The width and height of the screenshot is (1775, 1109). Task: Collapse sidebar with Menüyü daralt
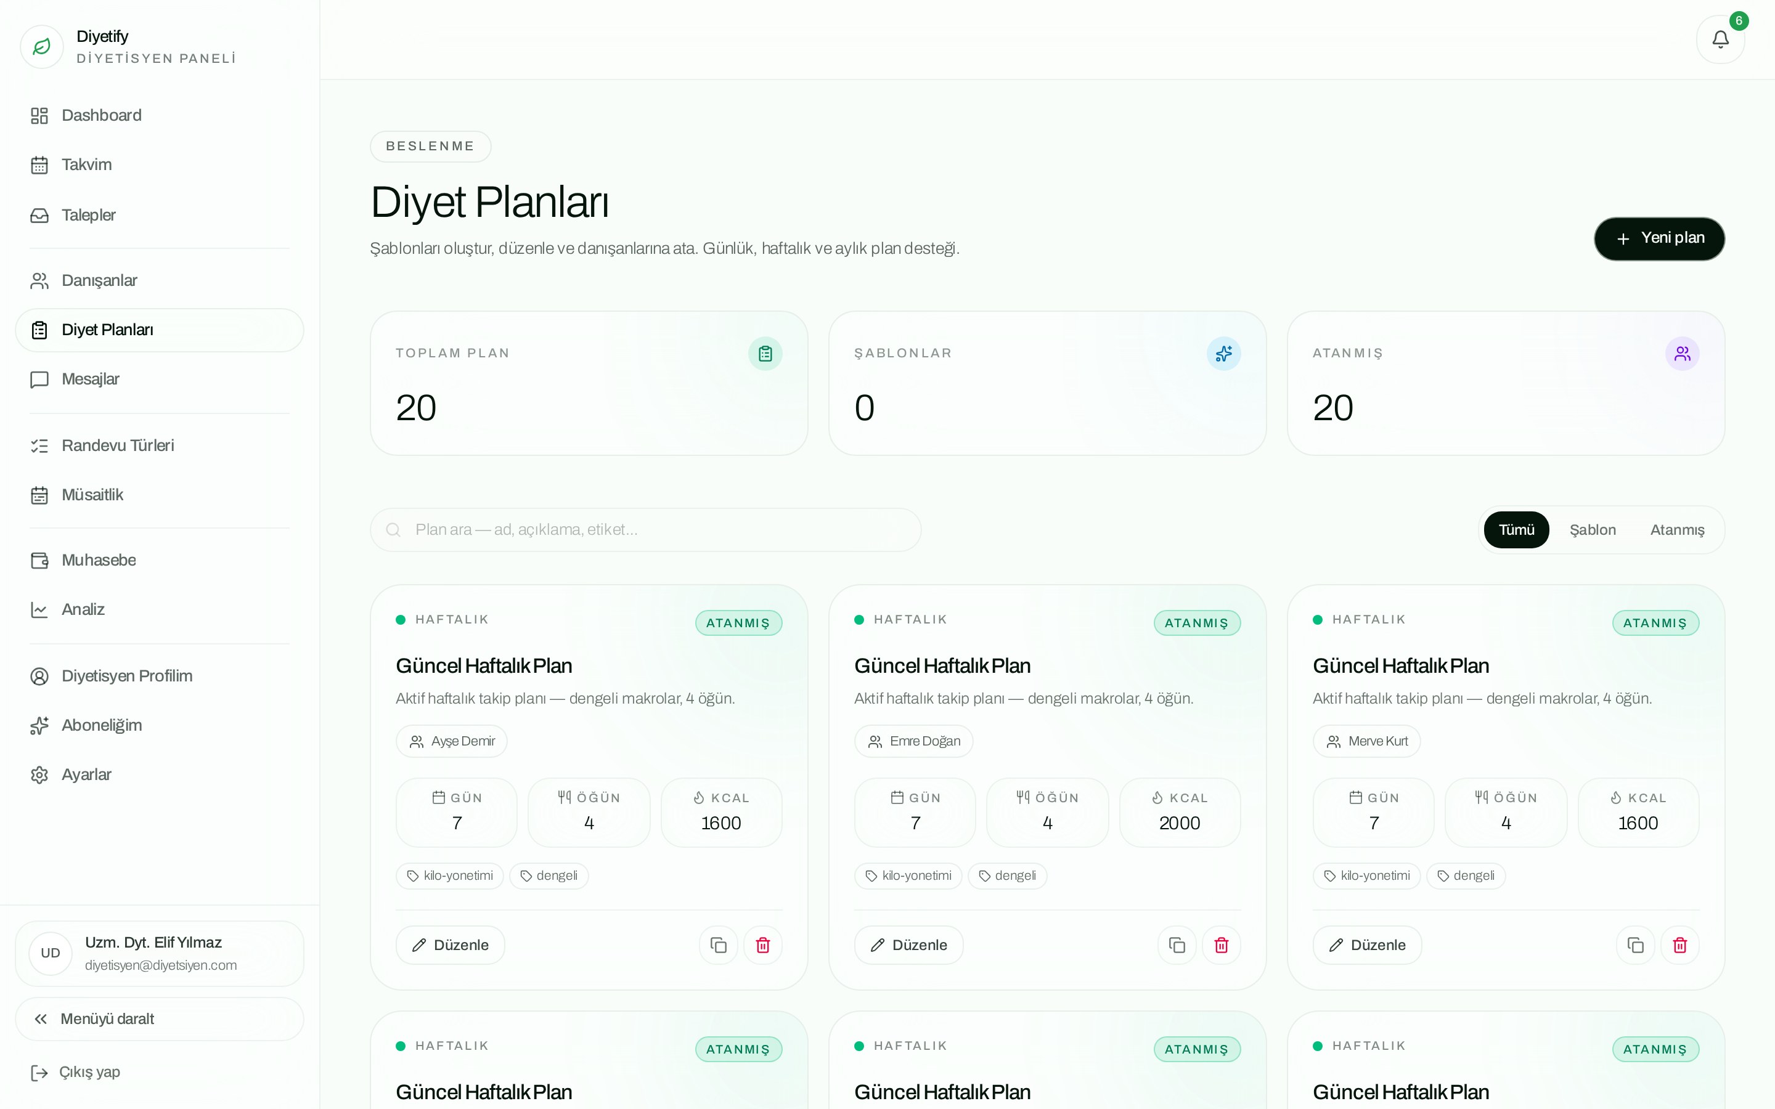pos(159,1019)
